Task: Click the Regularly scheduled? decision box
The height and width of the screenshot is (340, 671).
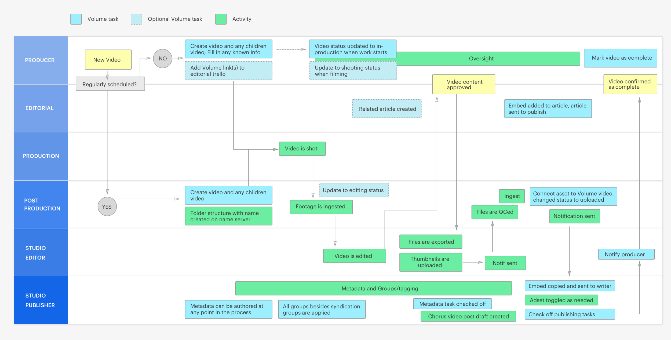Action: point(110,84)
